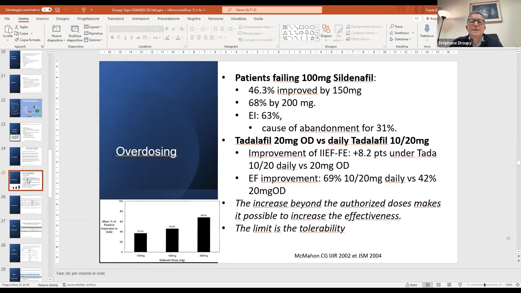Clear all formatting icon
521x293 pixels.
click(182, 29)
